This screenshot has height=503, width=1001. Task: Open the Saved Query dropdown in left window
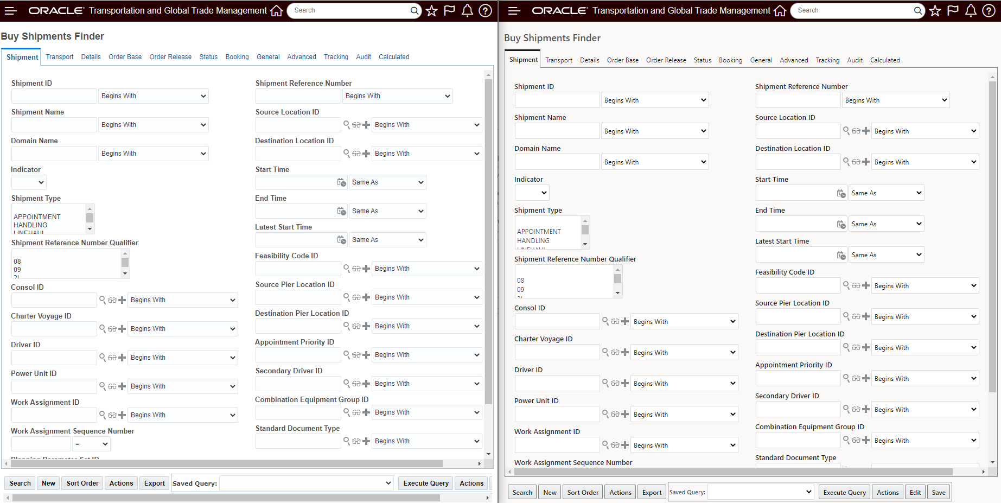[307, 483]
